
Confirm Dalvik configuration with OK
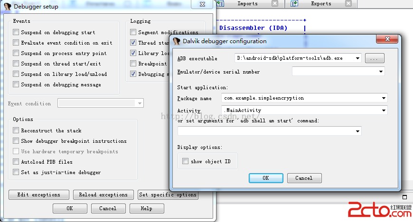pos(266,178)
